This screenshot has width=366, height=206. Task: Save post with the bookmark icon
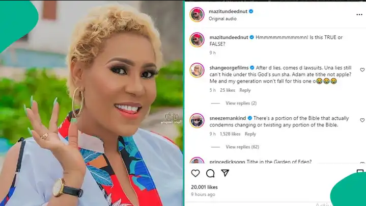coord(360,172)
